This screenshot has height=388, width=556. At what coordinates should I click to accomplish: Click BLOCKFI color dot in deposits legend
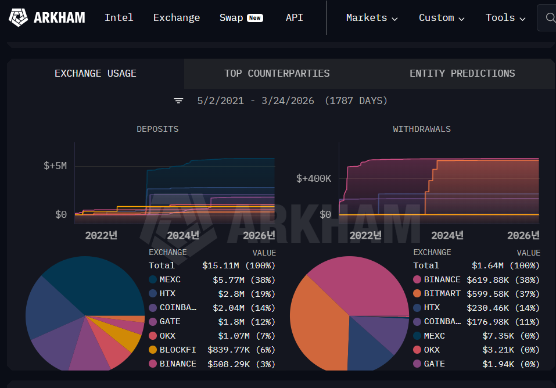click(153, 350)
